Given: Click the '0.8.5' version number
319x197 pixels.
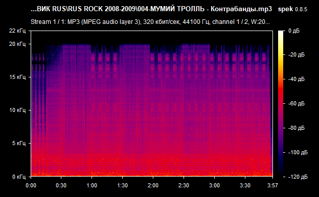Looking at the screenshot, I should [301, 9].
